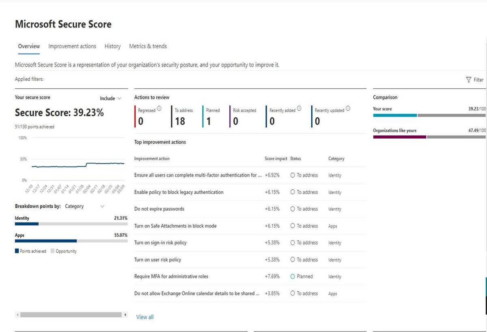The width and height of the screenshot is (487, 332).
Task: Click info icon next to Regressed
Action: [x=159, y=109]
